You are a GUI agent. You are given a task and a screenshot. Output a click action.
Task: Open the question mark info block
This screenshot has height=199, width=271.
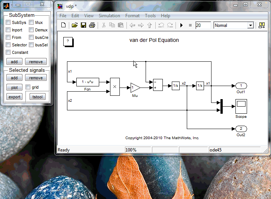point(68,41)
